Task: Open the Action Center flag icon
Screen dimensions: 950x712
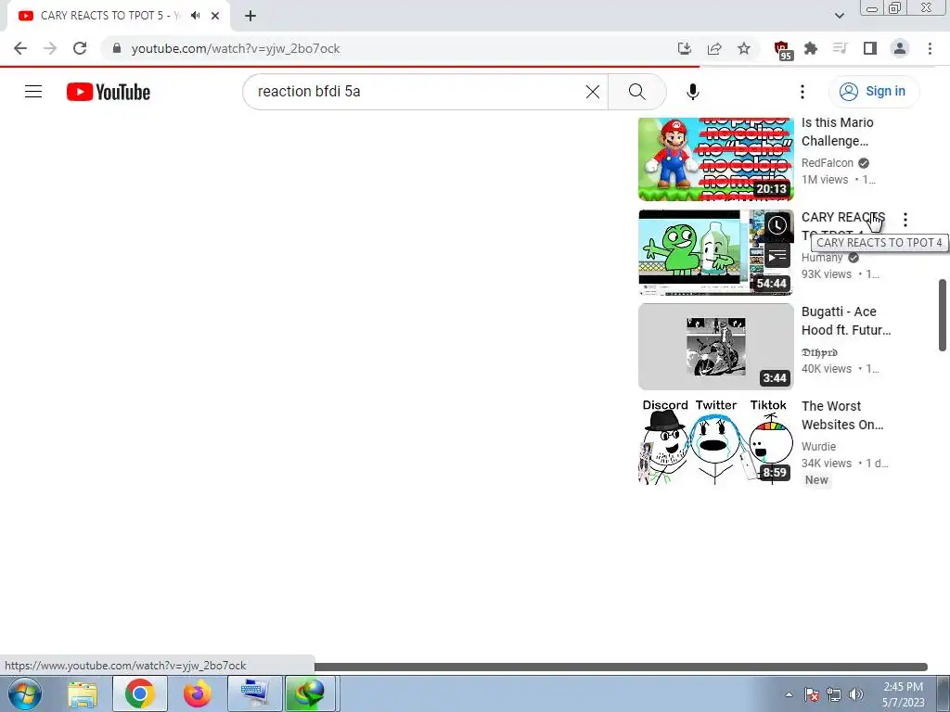Action: (812, 694)
